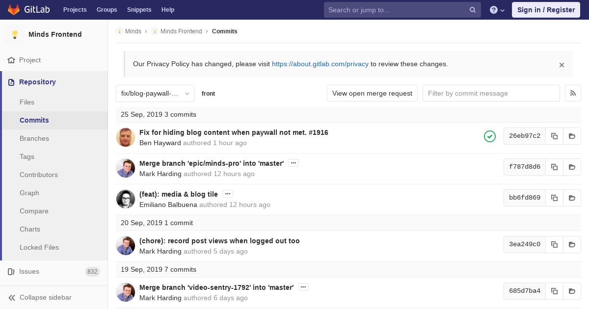Open the fix/blog-paywall branch dropdown
This screenshot has width=589, height=309.
pyautogui.click(x=155, y=93)
